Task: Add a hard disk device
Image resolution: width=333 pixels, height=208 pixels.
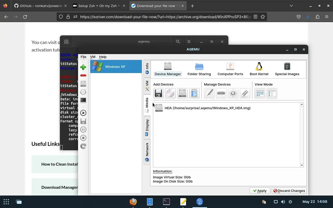Action: click(182, 93)
